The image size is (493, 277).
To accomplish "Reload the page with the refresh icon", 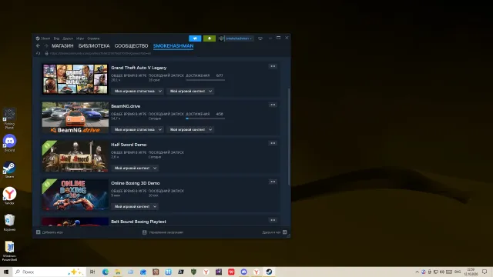I will click(x=38, y=53).
